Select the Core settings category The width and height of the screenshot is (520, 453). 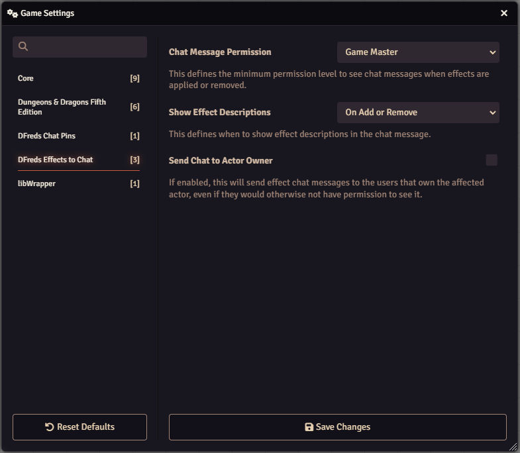(26, 78)
